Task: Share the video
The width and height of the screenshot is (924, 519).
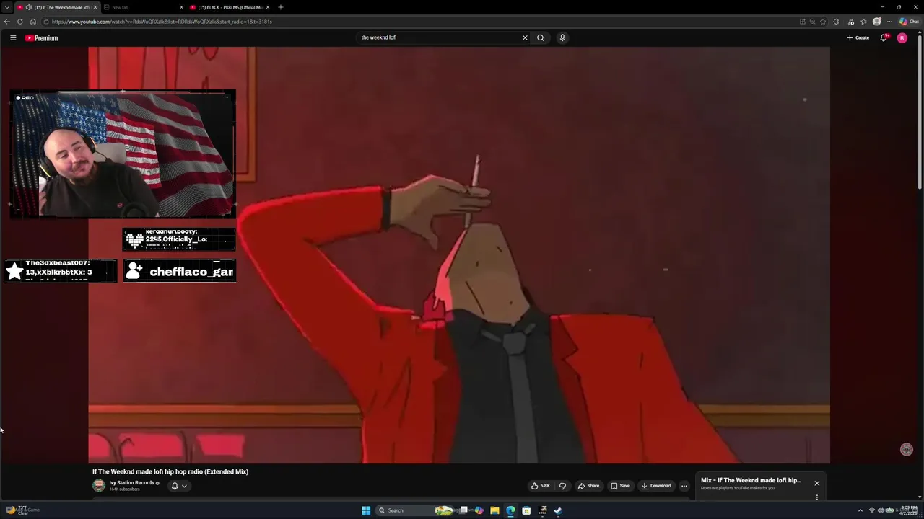Action: 589,486
